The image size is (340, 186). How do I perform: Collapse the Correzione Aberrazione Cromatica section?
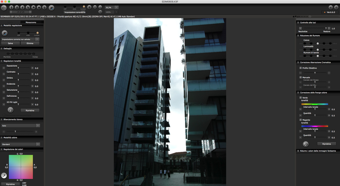coord(298,62)
